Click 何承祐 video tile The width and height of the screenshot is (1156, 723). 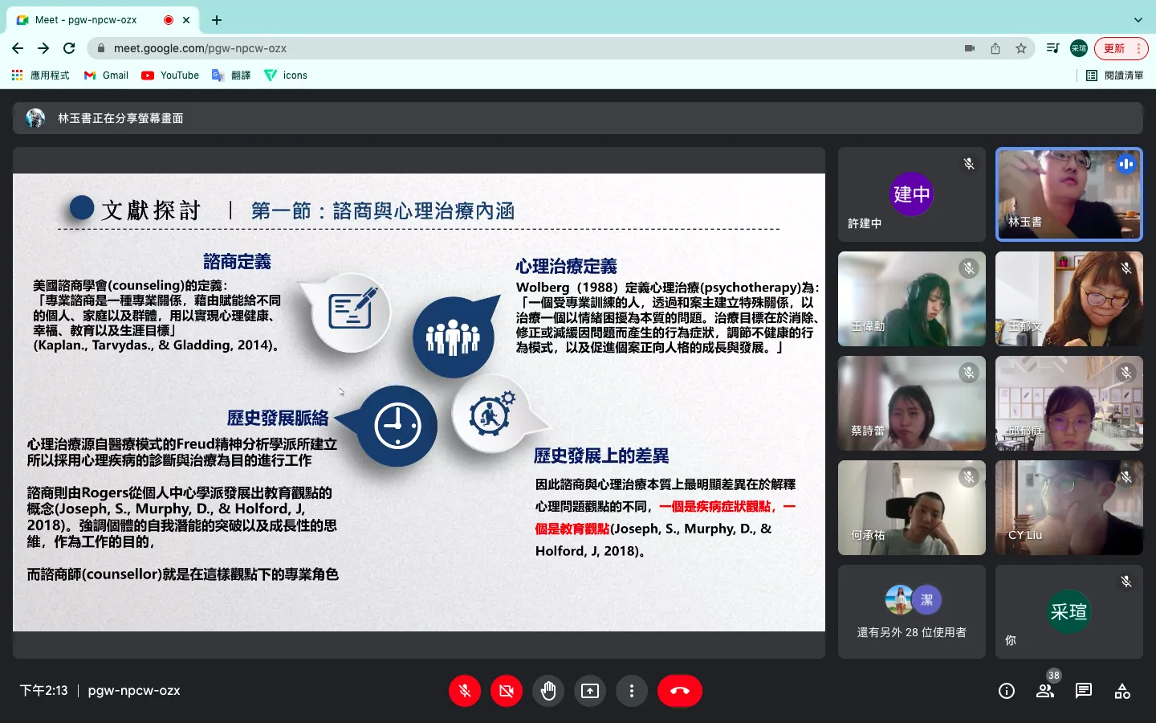pyautogui.click(x=912, y=508)
